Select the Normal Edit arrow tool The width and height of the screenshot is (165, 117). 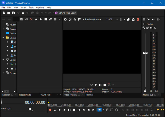click(x=100, y=110)
